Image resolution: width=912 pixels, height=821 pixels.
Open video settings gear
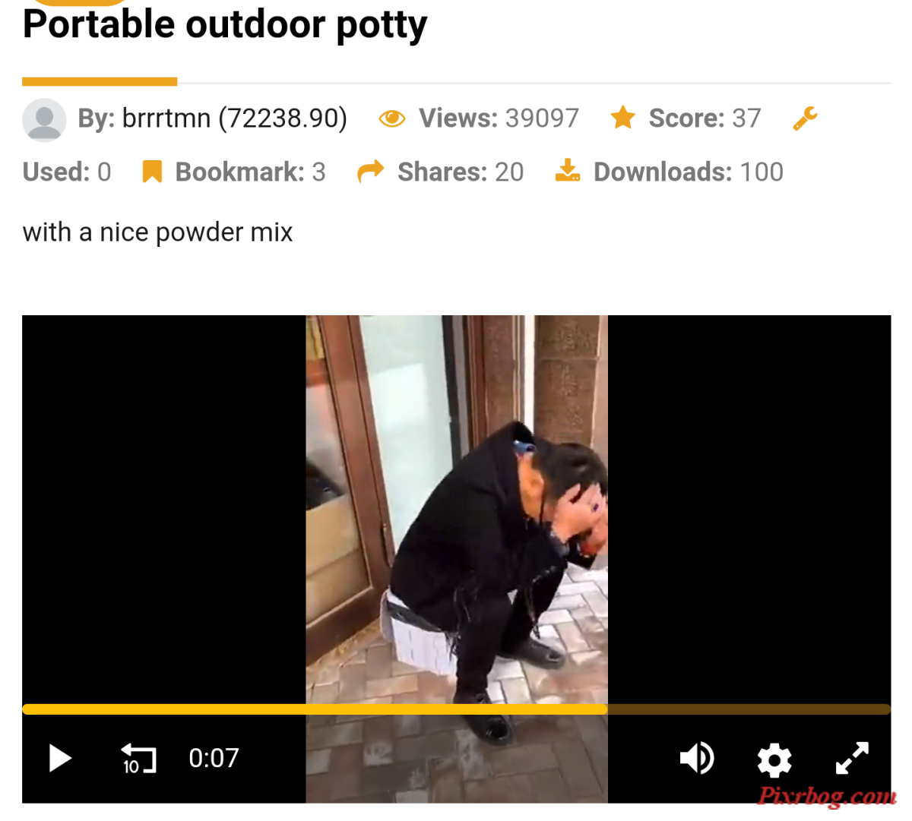(774, 760)
